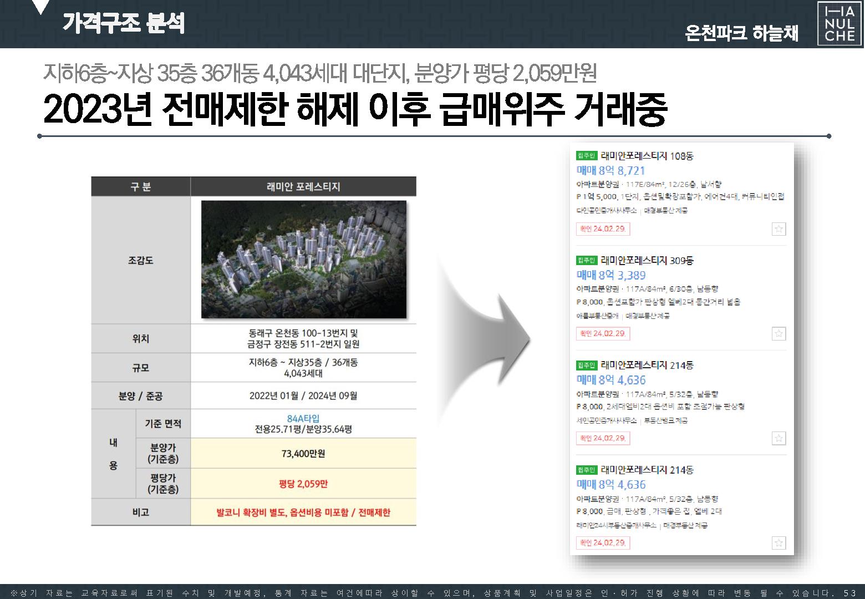Open the 214동 title above the 조절가능 판상형 note
Image resolution: width=865 pixels, height=599 pixels.
647,365
